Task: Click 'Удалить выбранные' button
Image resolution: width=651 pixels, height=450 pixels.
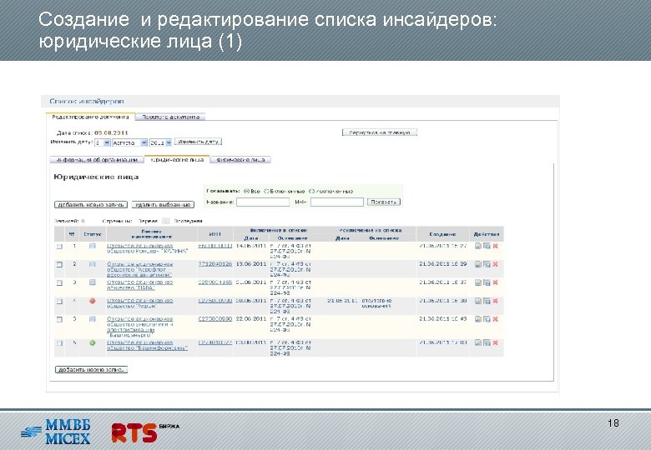Action: 163,205
